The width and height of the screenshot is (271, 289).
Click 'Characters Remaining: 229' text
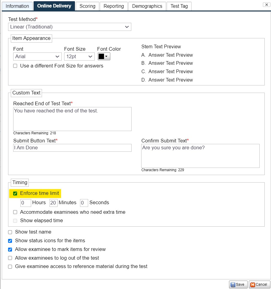point(162,170)
